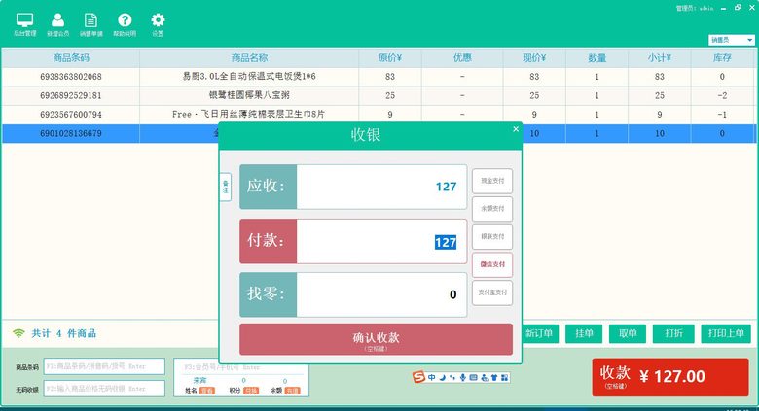The image size is (759, 411).
Task: Select 支付宝支付 Alipay payment
Action: click(x=492, y=292)
